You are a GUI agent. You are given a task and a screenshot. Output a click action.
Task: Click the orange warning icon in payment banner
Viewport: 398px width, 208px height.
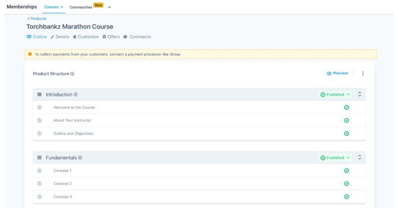pos(30,54)
